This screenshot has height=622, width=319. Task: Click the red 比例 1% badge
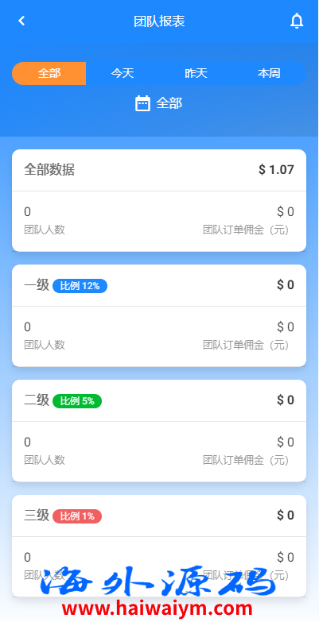coord(77,516)
